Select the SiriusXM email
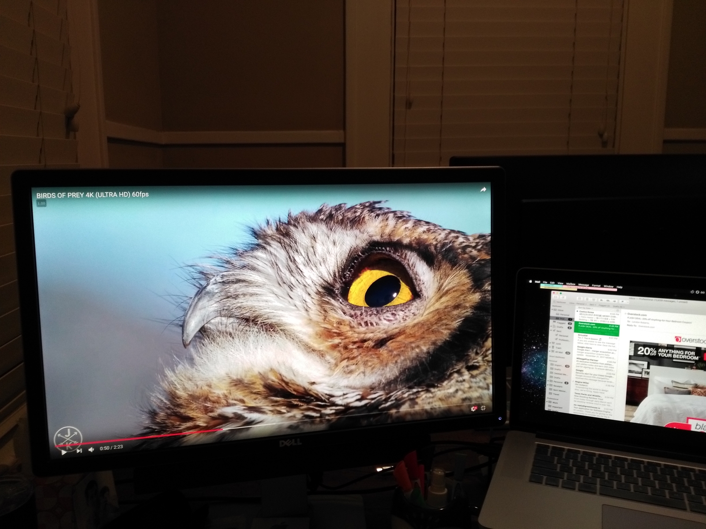 596,340
